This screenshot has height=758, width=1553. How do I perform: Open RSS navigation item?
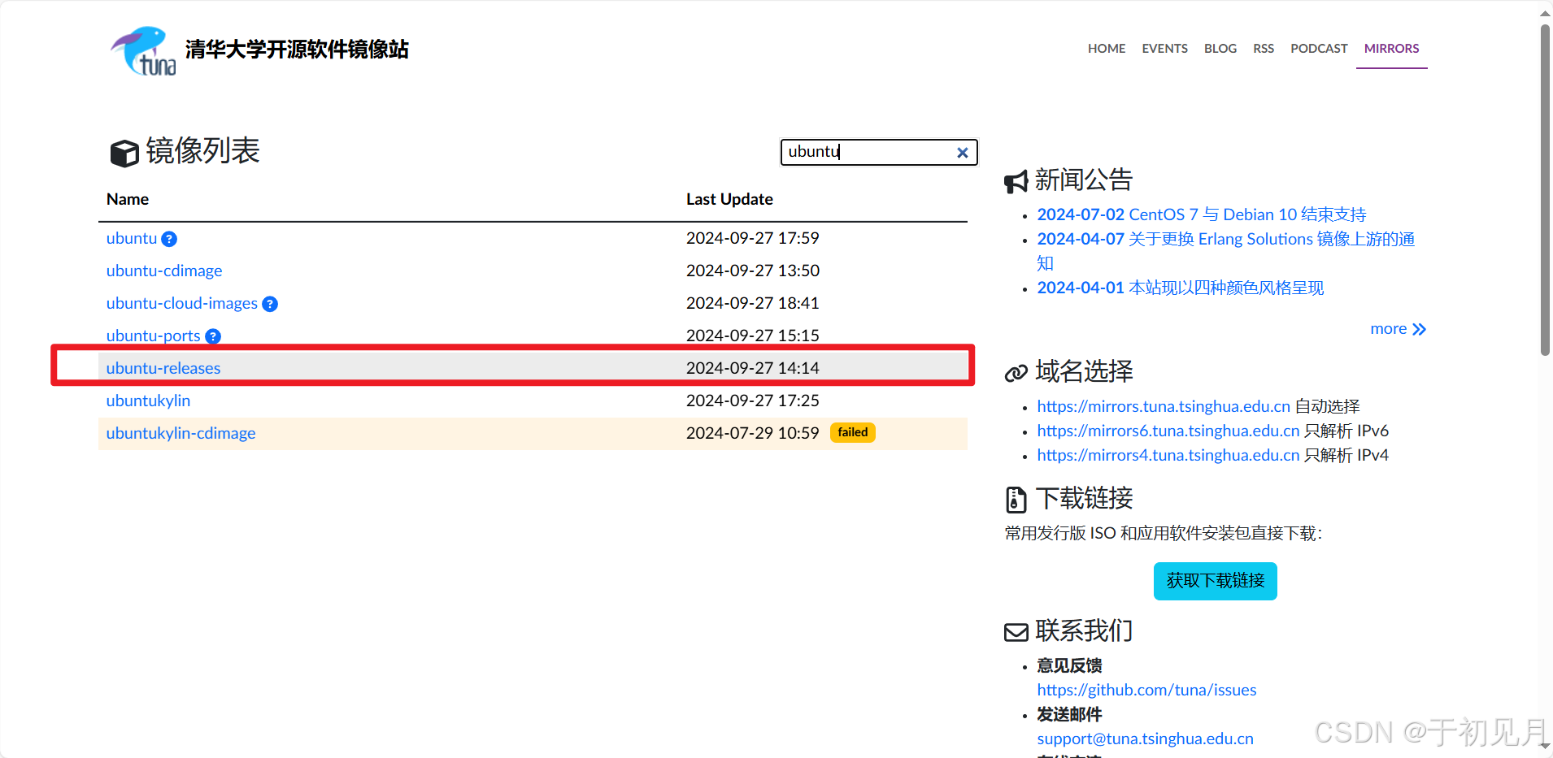tap(1264, 49)
